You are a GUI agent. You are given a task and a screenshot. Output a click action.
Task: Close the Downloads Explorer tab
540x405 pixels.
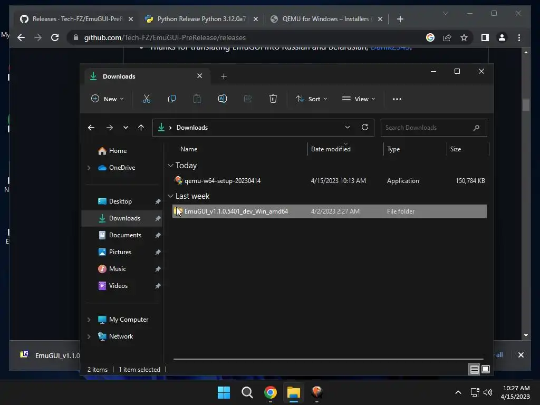coord(199,76)
